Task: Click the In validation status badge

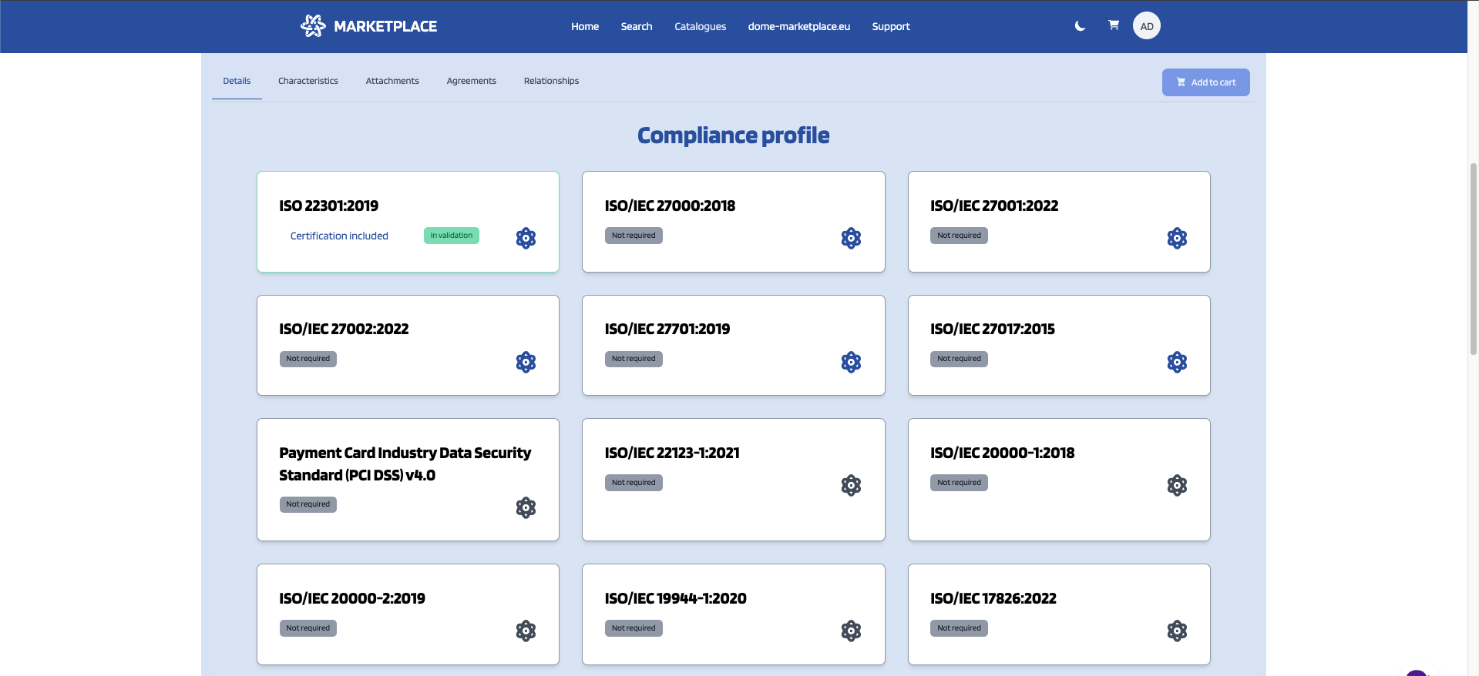Action: [x=452, y=236]
